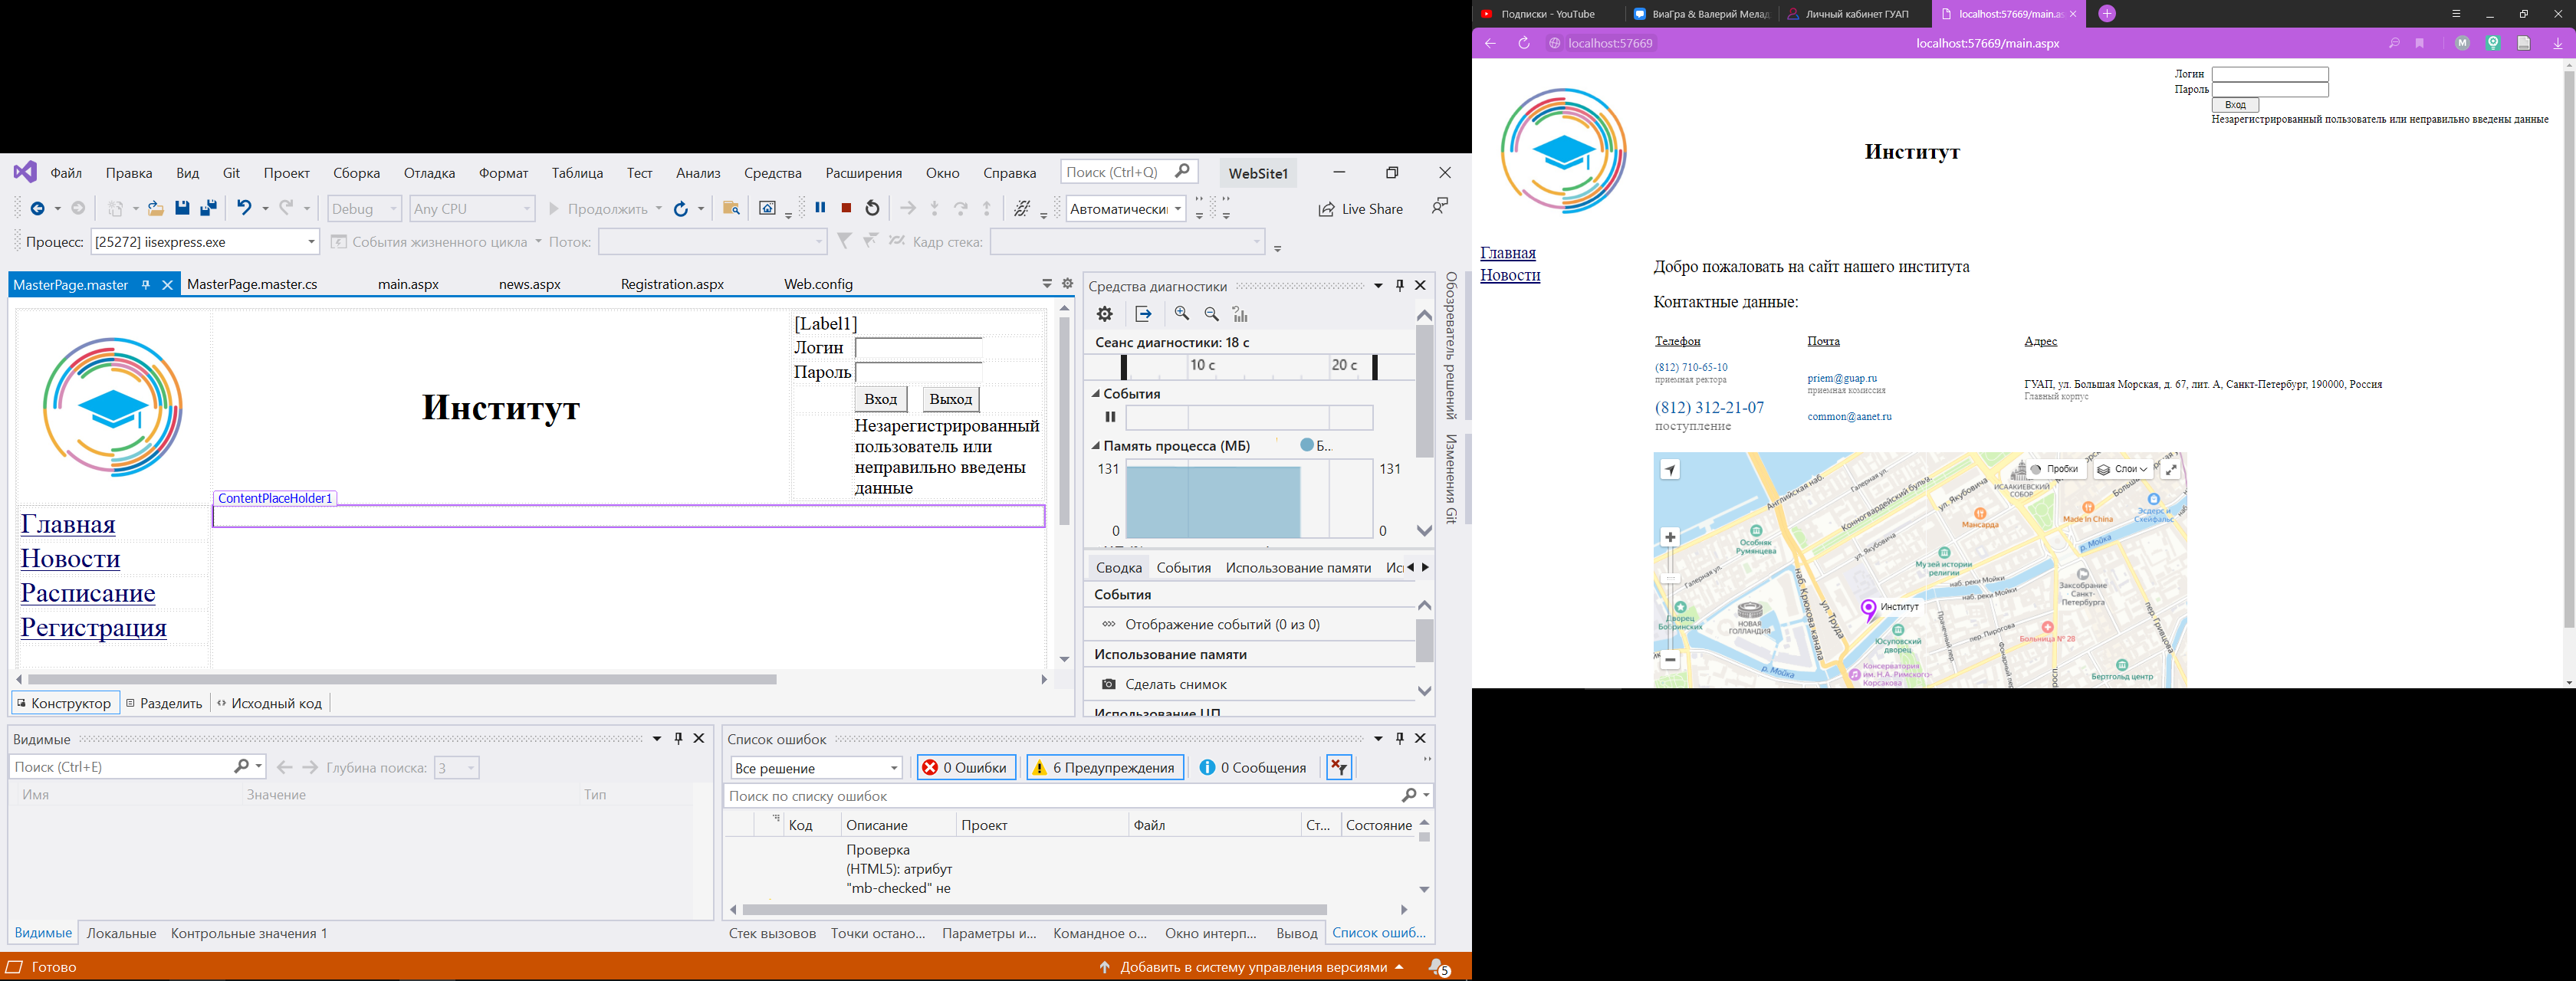
Task: Click the editor tab settings gear icon
Action: [x=1067, y=284]
